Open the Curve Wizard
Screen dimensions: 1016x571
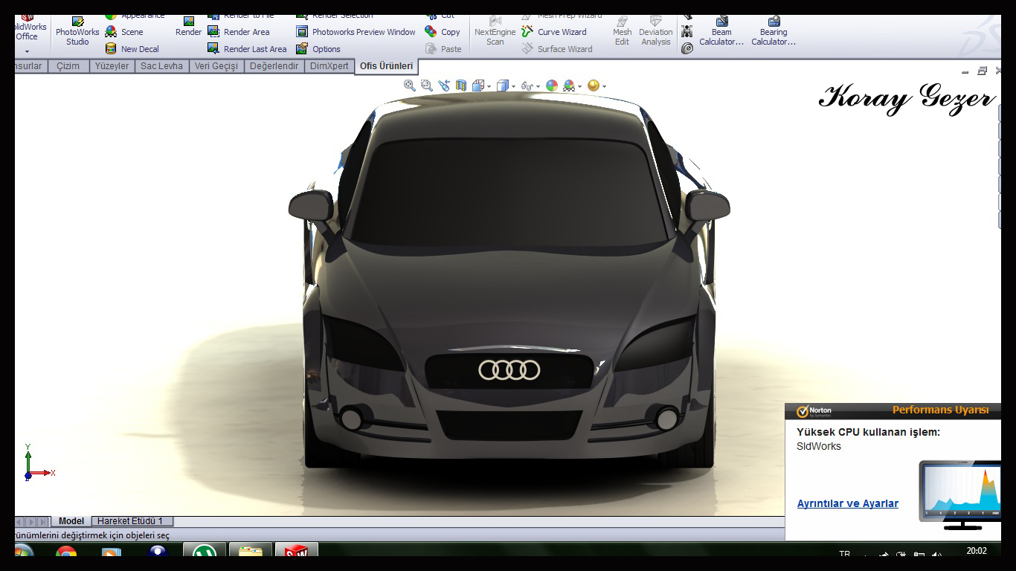(554, 32)
